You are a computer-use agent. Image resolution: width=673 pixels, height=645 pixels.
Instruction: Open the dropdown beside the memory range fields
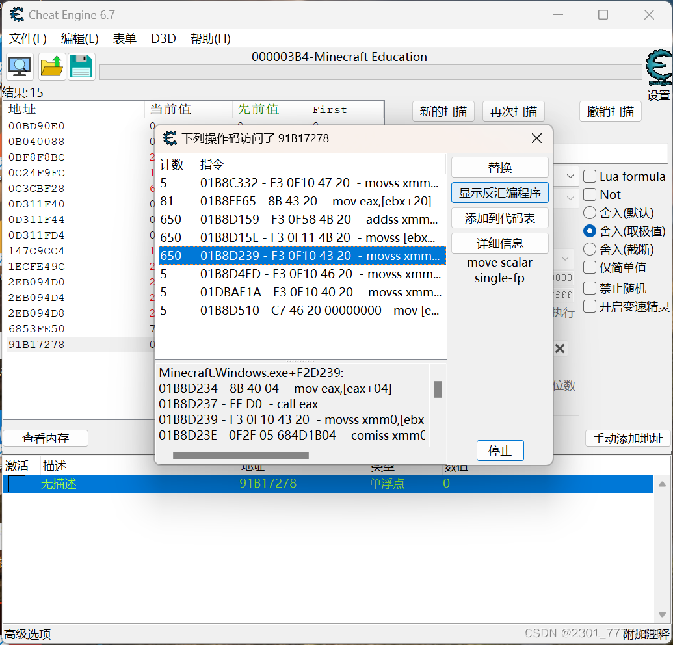[565, 259]
